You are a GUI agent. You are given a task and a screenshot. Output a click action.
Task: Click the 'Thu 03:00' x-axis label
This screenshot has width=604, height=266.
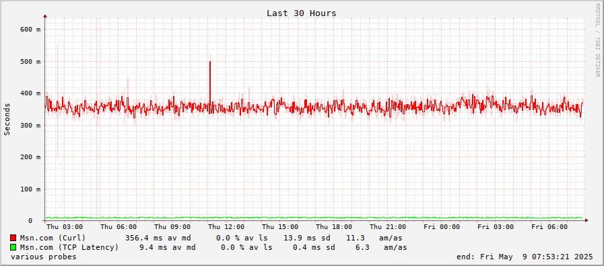pos(64,227)
